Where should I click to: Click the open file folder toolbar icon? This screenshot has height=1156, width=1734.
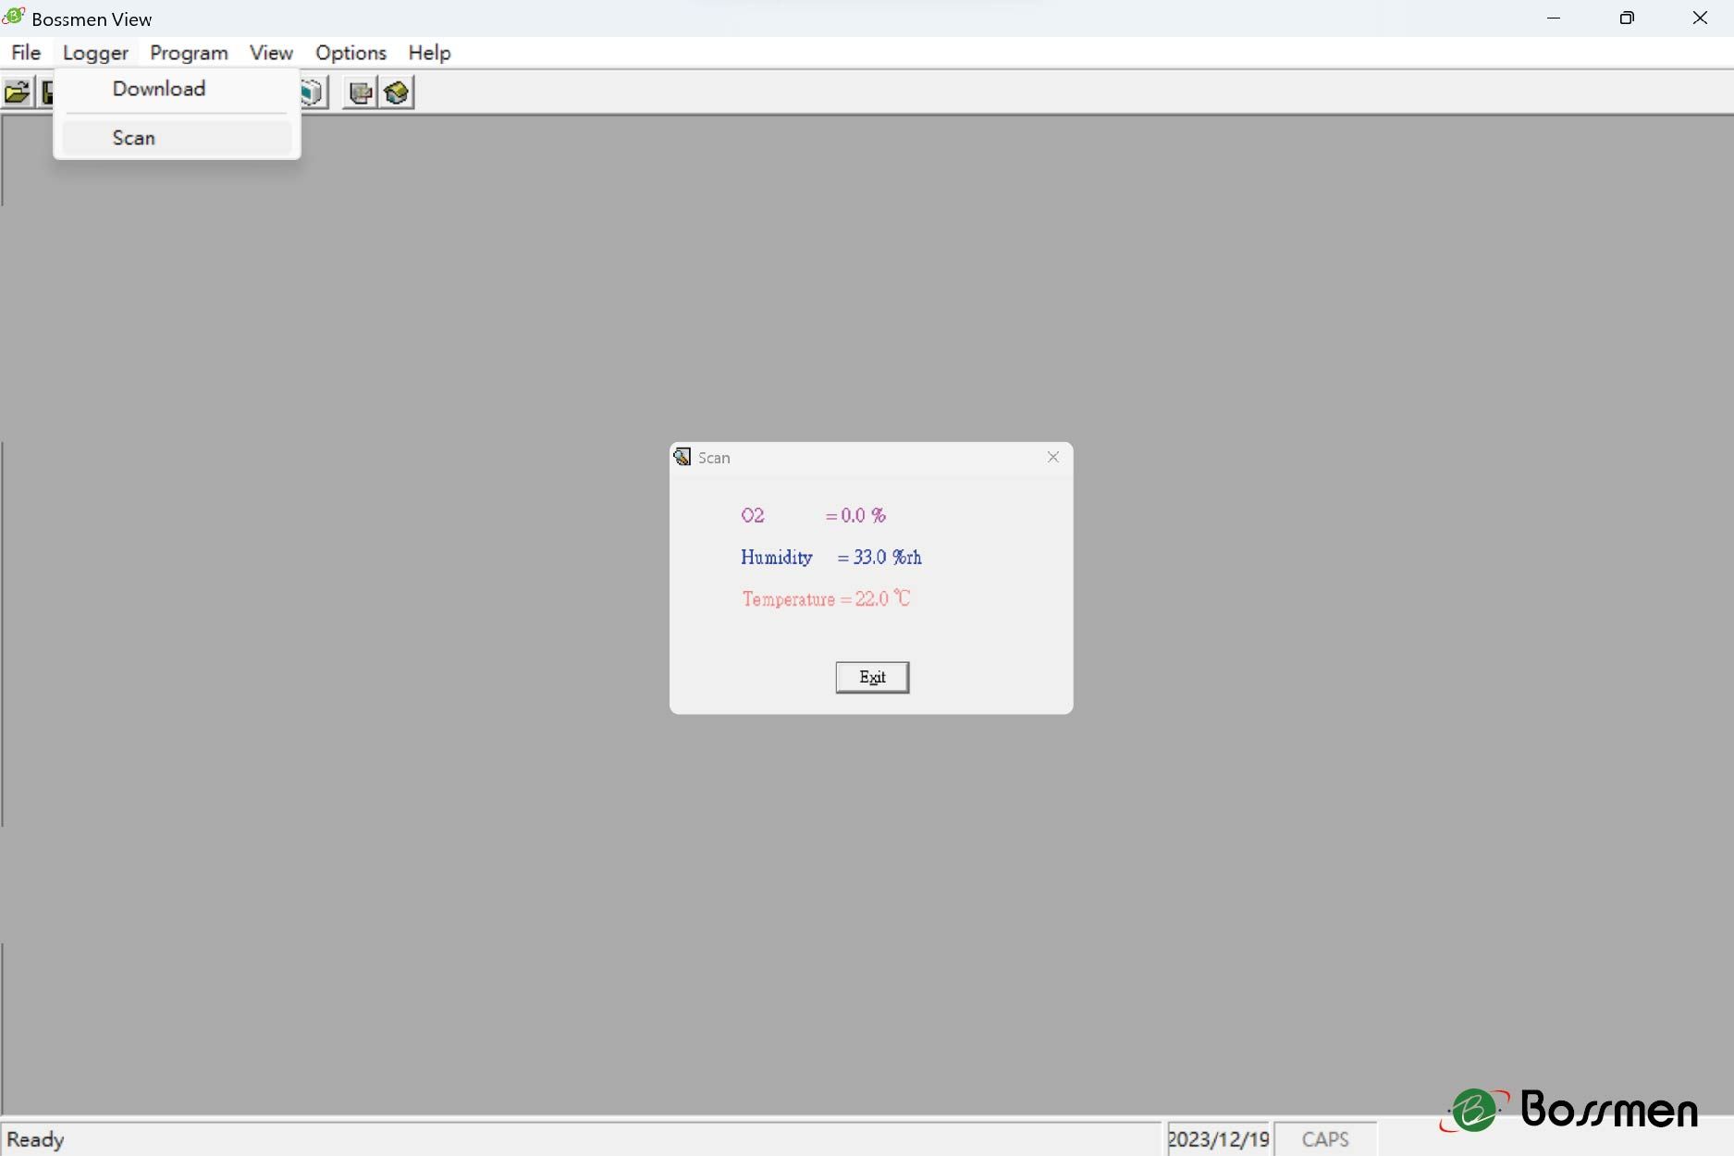click(x=17, y=92)
